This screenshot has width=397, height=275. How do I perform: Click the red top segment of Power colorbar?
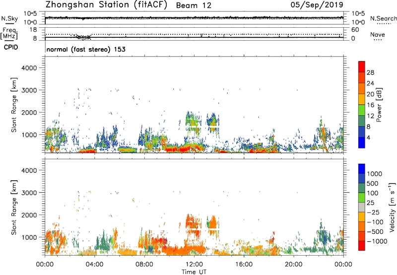[362, 67]
